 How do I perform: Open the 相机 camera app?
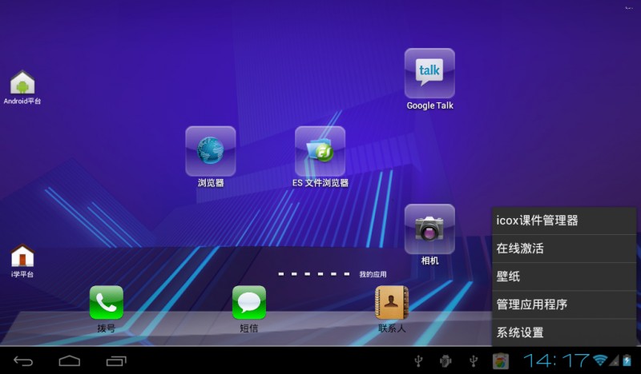[429, 229]
